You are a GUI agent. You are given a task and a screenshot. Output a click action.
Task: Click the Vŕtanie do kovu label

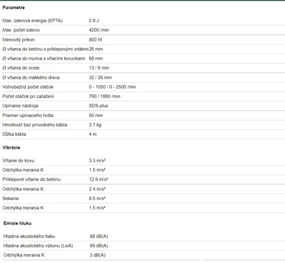pyautogui.click(x=18, y=160)
